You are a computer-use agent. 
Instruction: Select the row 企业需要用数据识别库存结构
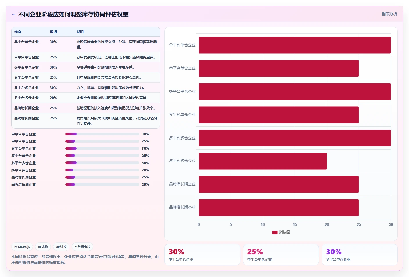(86, 98)
